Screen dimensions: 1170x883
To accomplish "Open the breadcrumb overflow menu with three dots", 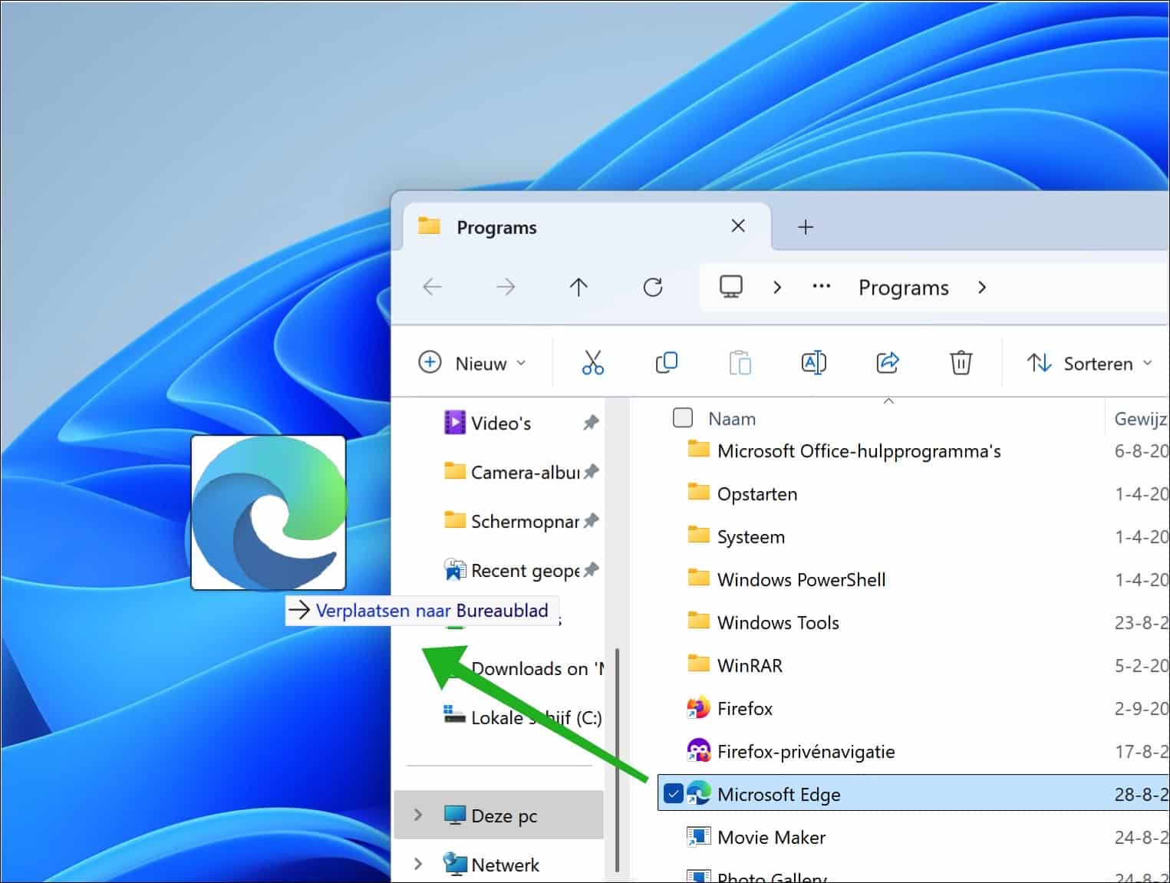I will 821,287.
